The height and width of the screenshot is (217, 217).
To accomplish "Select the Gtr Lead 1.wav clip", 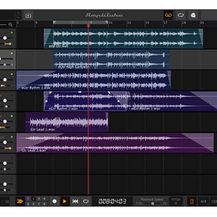I will (67, 122).
